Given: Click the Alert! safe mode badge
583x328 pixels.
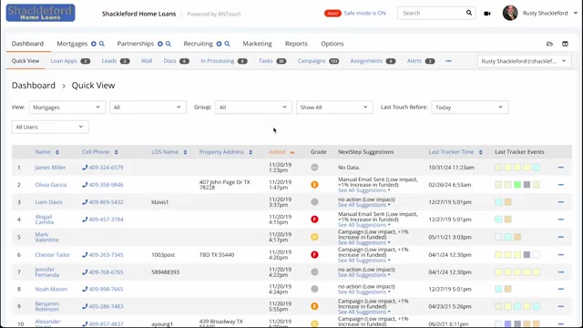Looking at the screenshot, I should pyautogui.click(x=332, y=14).
